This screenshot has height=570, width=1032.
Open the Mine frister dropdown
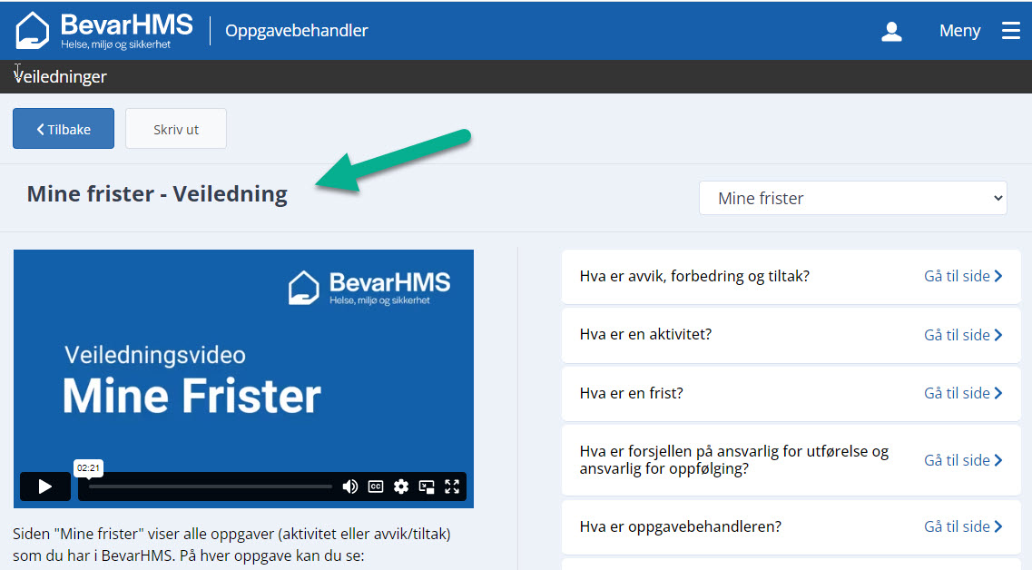[852, 198]
